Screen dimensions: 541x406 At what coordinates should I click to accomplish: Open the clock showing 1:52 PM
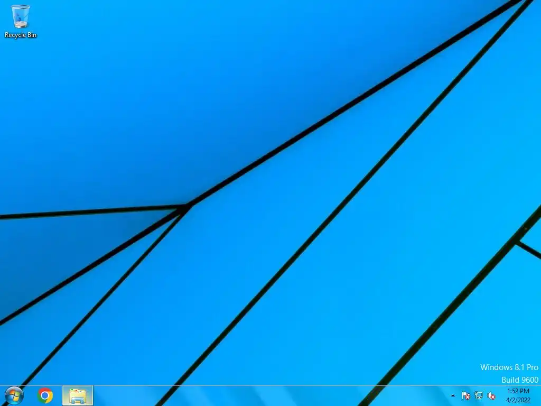(518, 395)
